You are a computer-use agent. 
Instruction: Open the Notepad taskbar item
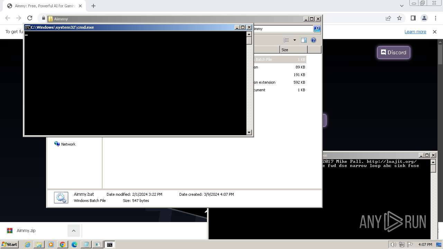click(x=86, y=245)
